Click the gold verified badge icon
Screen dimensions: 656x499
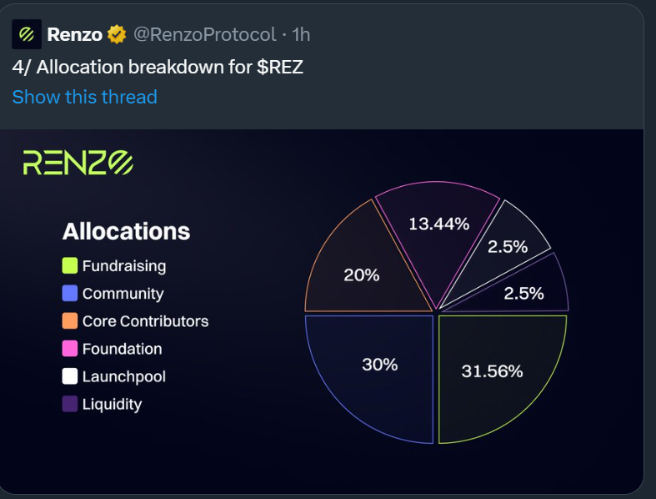(118, 34)
